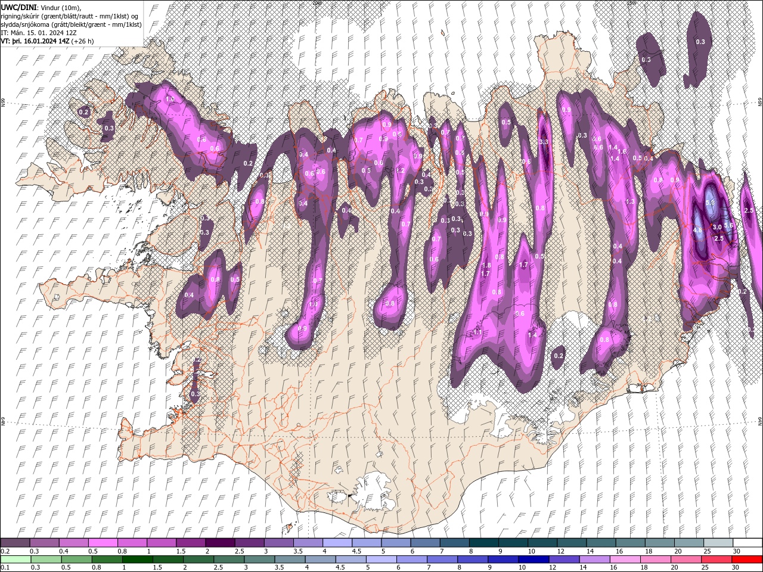This screenshot has width=763, height=572.
Task: Click the 4.8 precipitation value on the map
Action: point(697,230)
